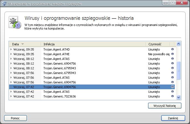
Task: Expand 07:56 Trojan.Generic.6795943 row arrow
Action: point(11,73)
